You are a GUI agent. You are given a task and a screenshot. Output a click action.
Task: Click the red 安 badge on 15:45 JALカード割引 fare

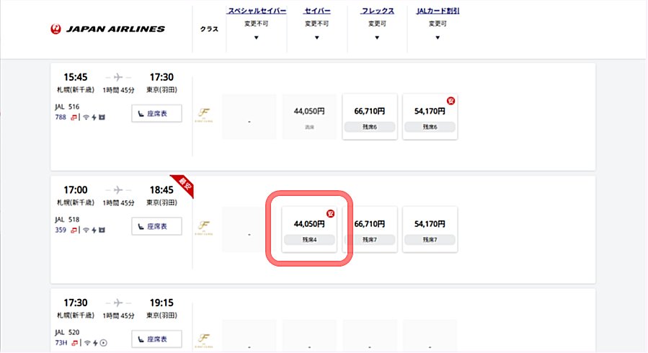[x=451, y=100]
